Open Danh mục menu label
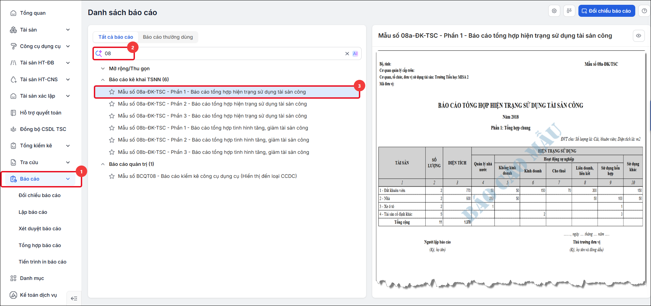This screenshot has width=651, height=306. 32,278
